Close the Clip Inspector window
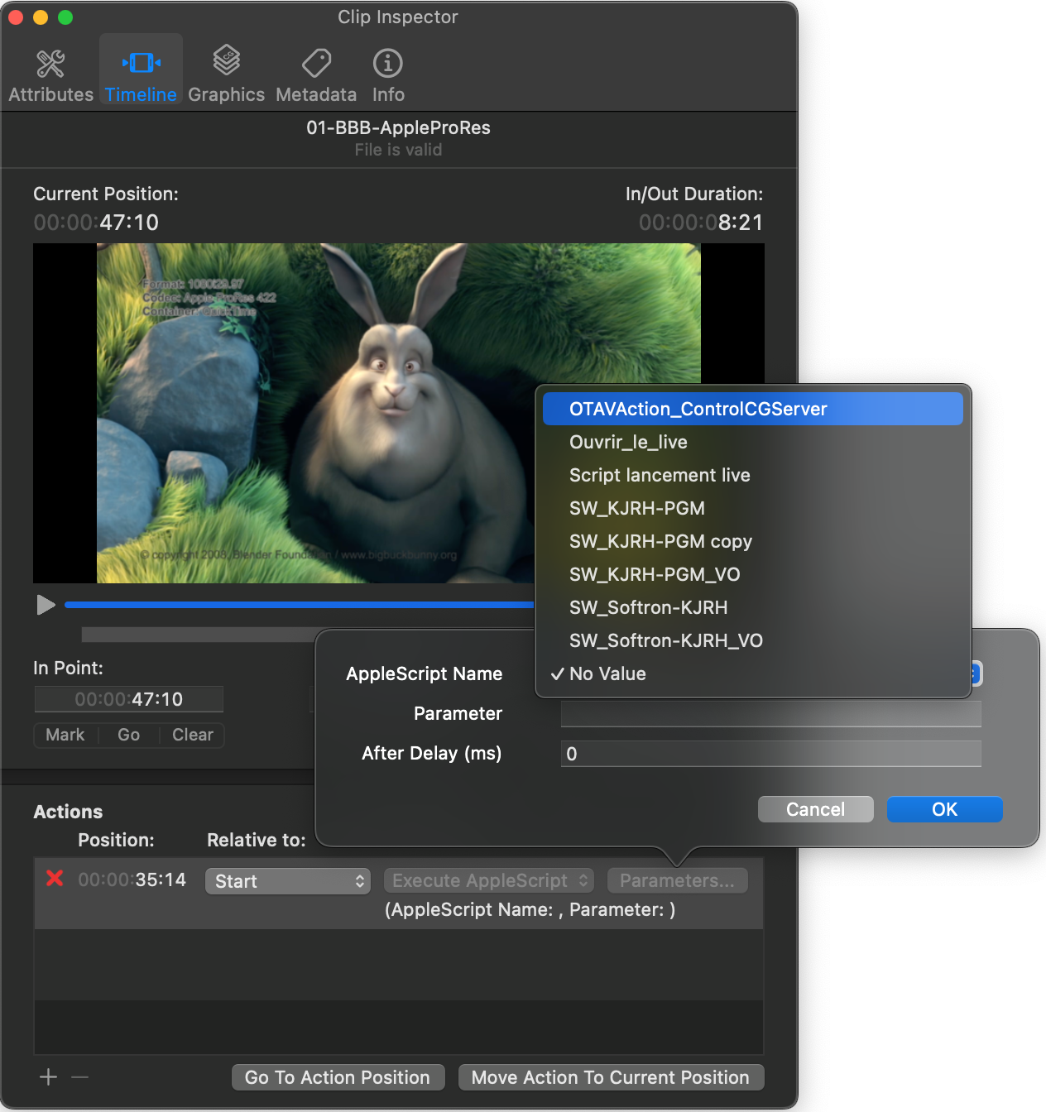Viewport: 1046px width, 1112px height. coord(16,17)
